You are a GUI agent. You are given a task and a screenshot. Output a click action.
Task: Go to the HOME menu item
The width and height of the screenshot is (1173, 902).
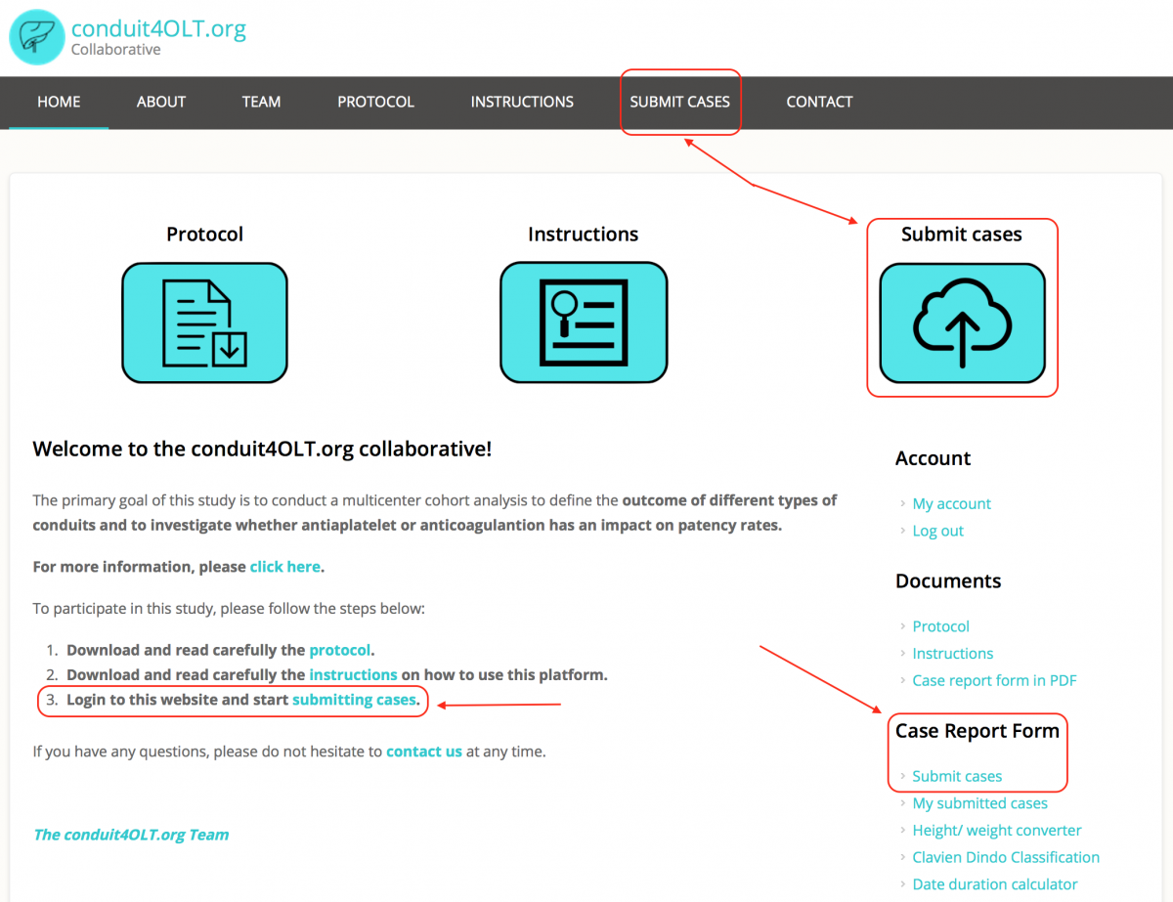[x=59, y=102]
